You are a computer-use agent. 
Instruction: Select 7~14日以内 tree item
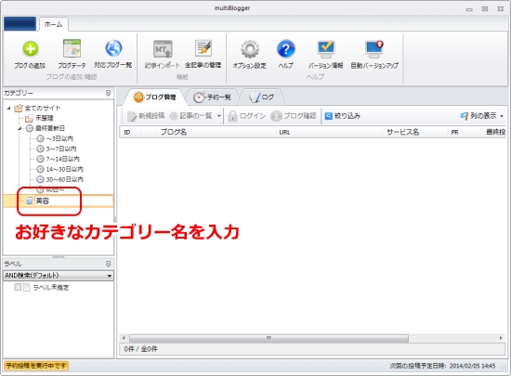[x=62, y=159]
